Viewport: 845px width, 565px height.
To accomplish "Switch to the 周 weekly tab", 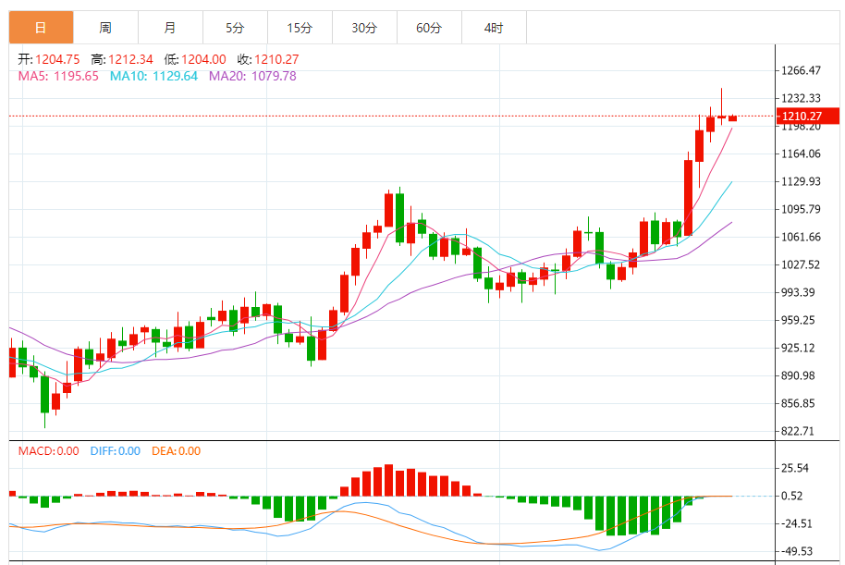I will coord(105,28).
